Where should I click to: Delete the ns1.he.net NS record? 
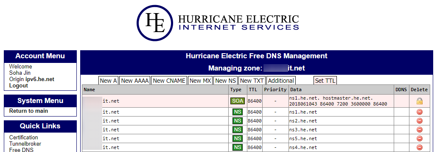(420, 112)
